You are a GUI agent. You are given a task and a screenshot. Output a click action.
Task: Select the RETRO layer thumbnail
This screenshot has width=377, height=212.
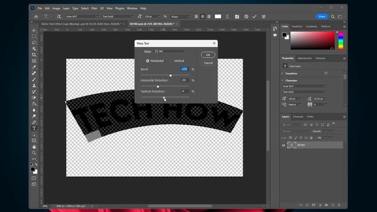click(292, 145)
